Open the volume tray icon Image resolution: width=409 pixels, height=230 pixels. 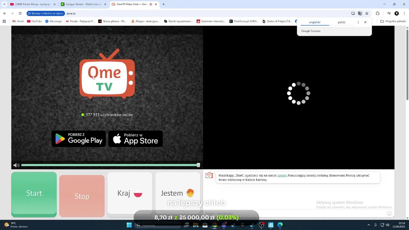(x=388, y=225)
